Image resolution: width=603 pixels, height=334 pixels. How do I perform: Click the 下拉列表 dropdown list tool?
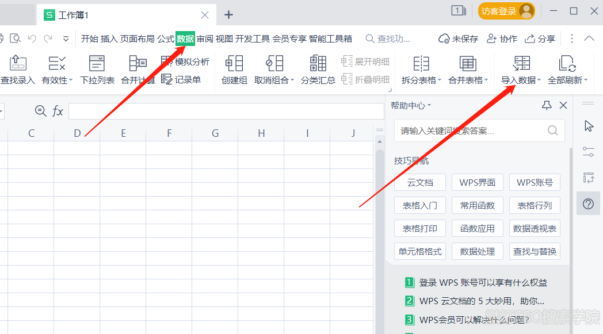(x=97, y=69)
